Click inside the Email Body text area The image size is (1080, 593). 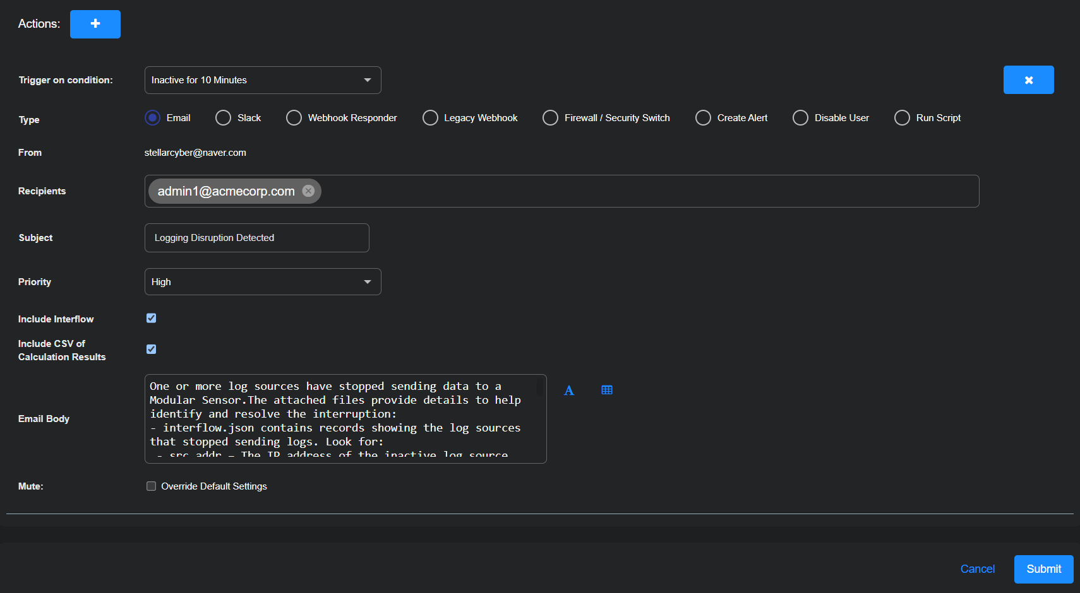coord(345,419)
